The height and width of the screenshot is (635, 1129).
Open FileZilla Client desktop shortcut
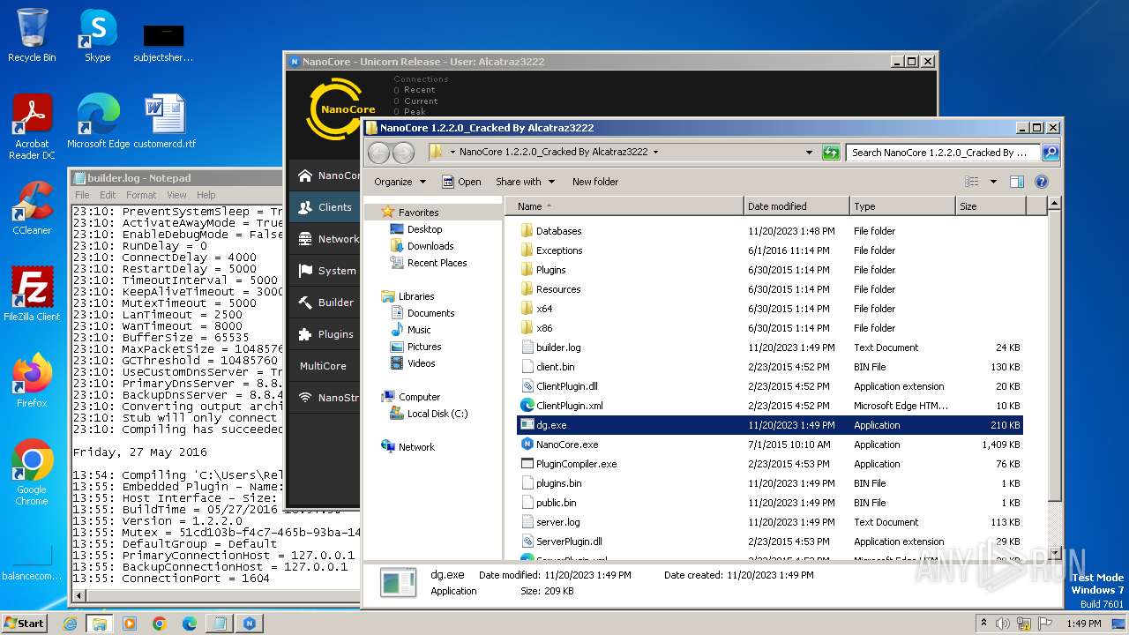tap(32, 294)
